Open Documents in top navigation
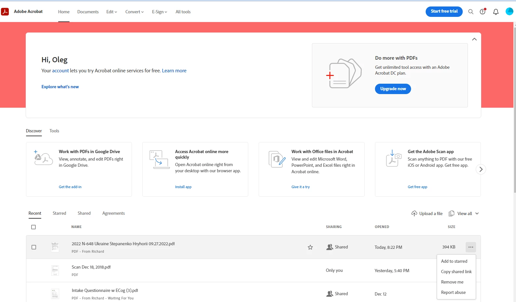 point(88,12)
